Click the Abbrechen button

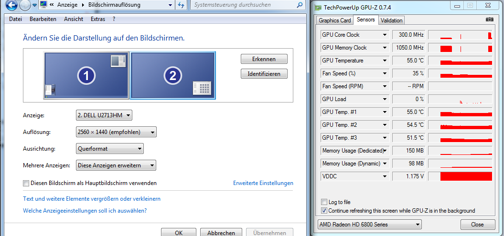221,233
